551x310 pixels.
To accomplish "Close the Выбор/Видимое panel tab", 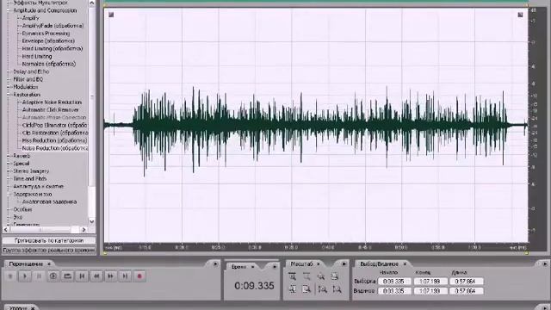I will point(405,264).
